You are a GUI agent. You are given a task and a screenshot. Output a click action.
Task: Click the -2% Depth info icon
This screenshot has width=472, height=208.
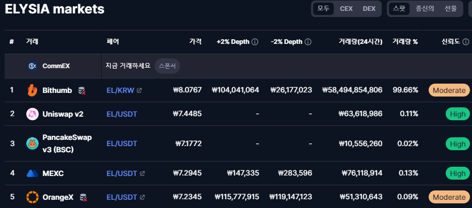tap(308, 42)
